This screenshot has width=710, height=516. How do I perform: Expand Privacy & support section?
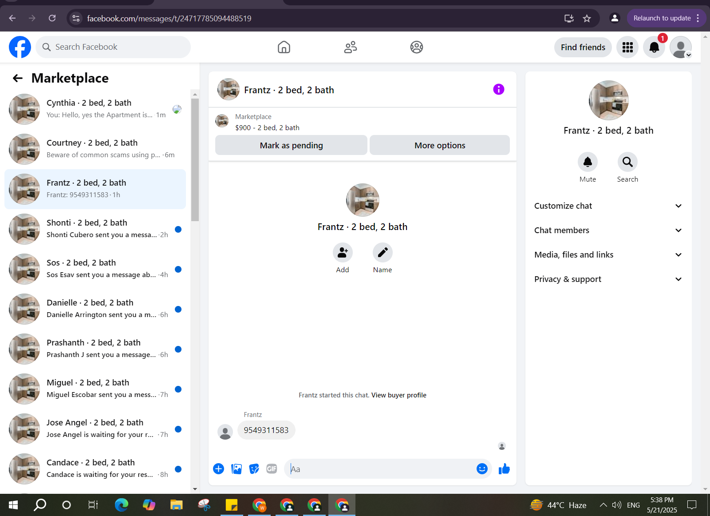pyautogui.click(x=608, y=279)
